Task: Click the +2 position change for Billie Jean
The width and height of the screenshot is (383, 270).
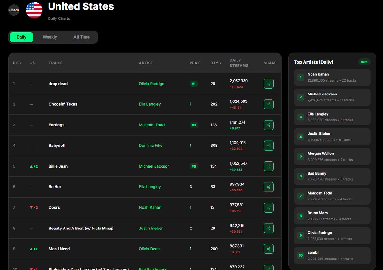Action: coord(34,166)
